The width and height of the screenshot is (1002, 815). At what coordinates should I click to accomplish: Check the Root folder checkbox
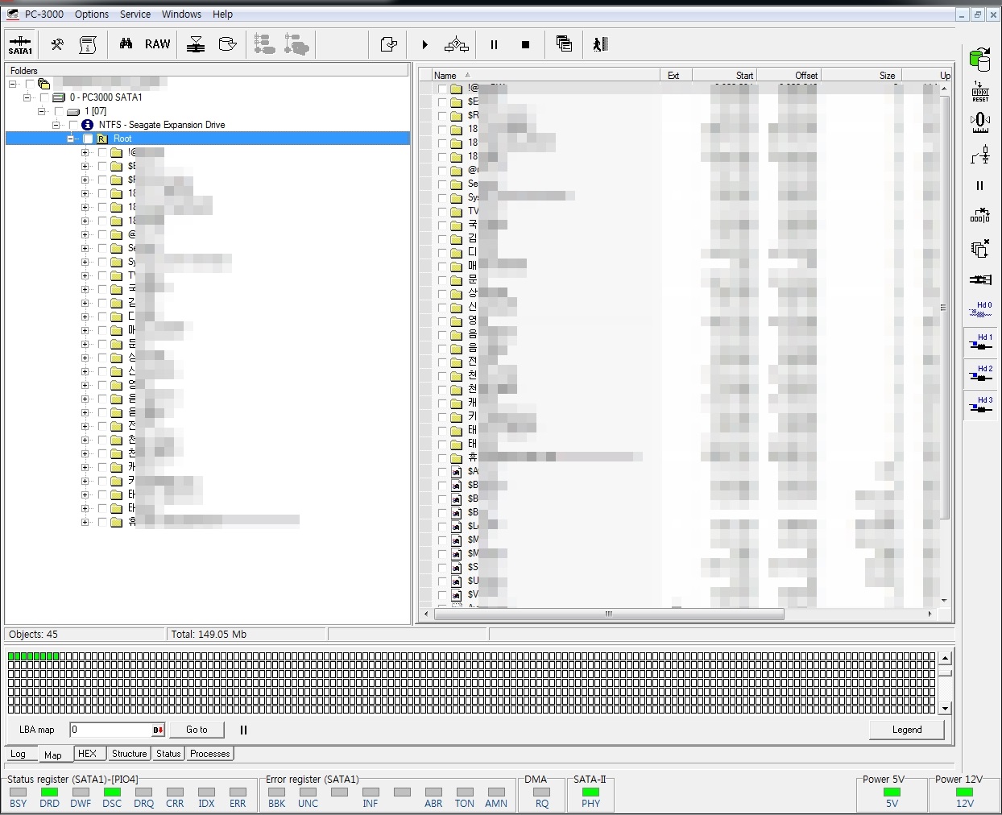(x=88, y=139)
